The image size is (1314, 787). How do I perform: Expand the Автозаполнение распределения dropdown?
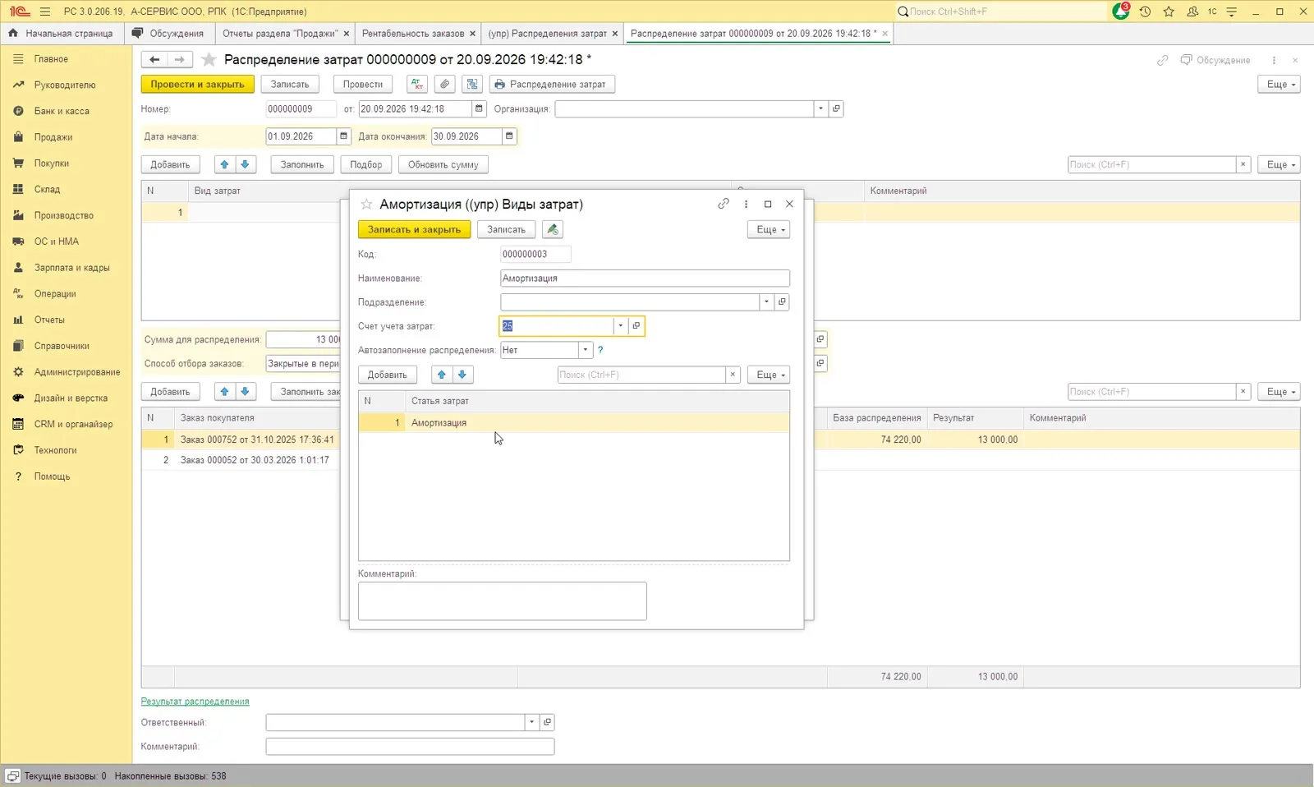pyautogui.click(x=586, y=350)
